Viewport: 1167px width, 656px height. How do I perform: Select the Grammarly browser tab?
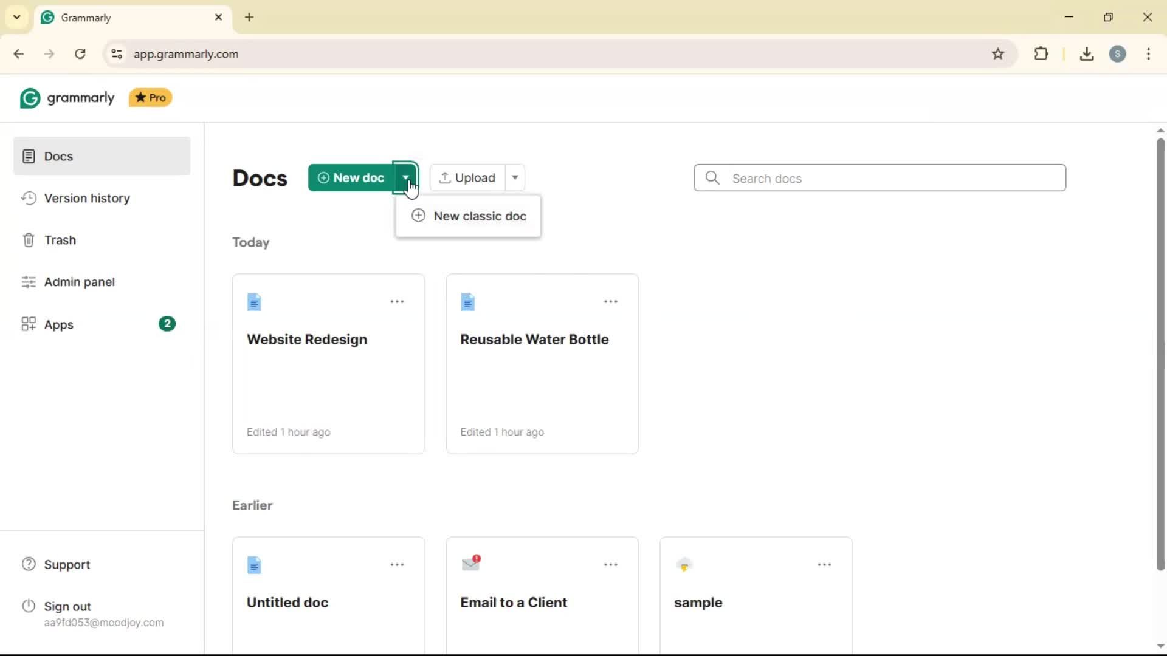click(133, 18)
